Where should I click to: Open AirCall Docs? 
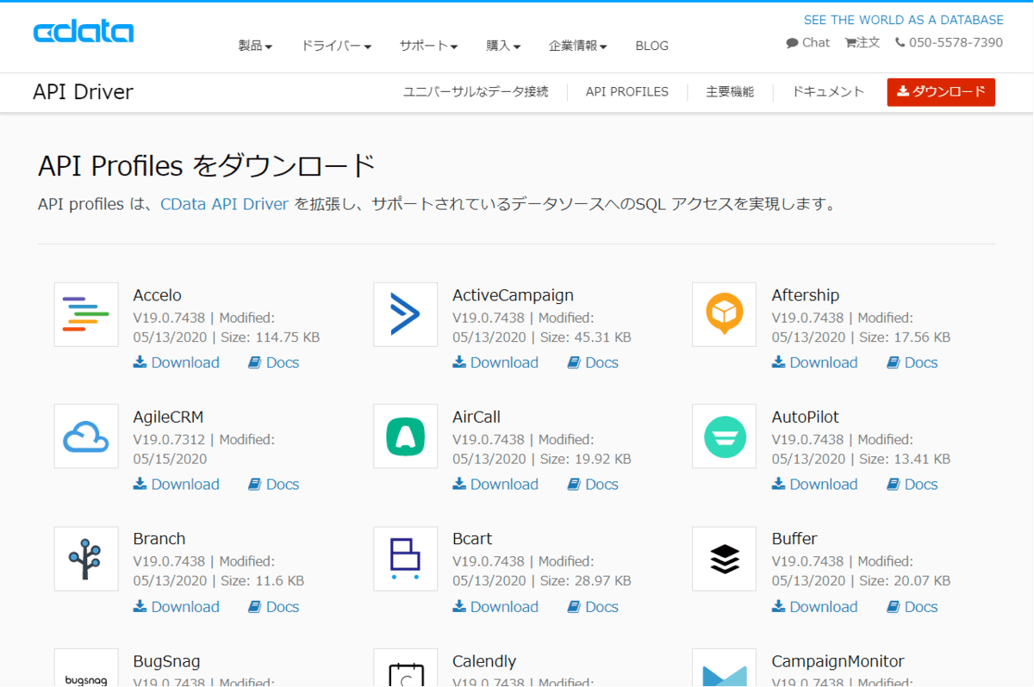click(x=593, y=485)
